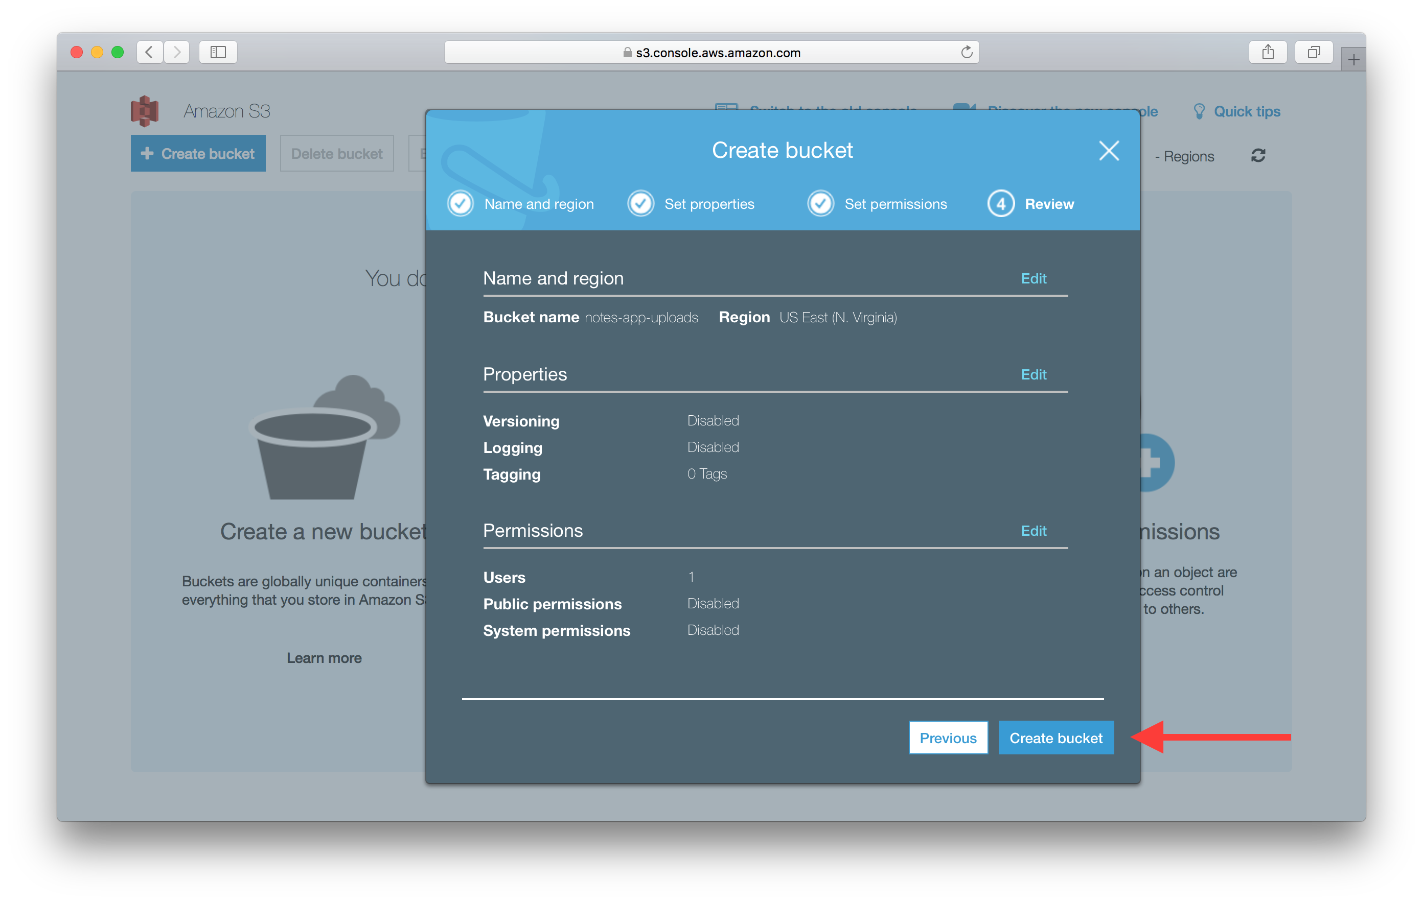The image size is (1423, 903).
Task: Open a new Safari tab
Action: click(1353, 60)
